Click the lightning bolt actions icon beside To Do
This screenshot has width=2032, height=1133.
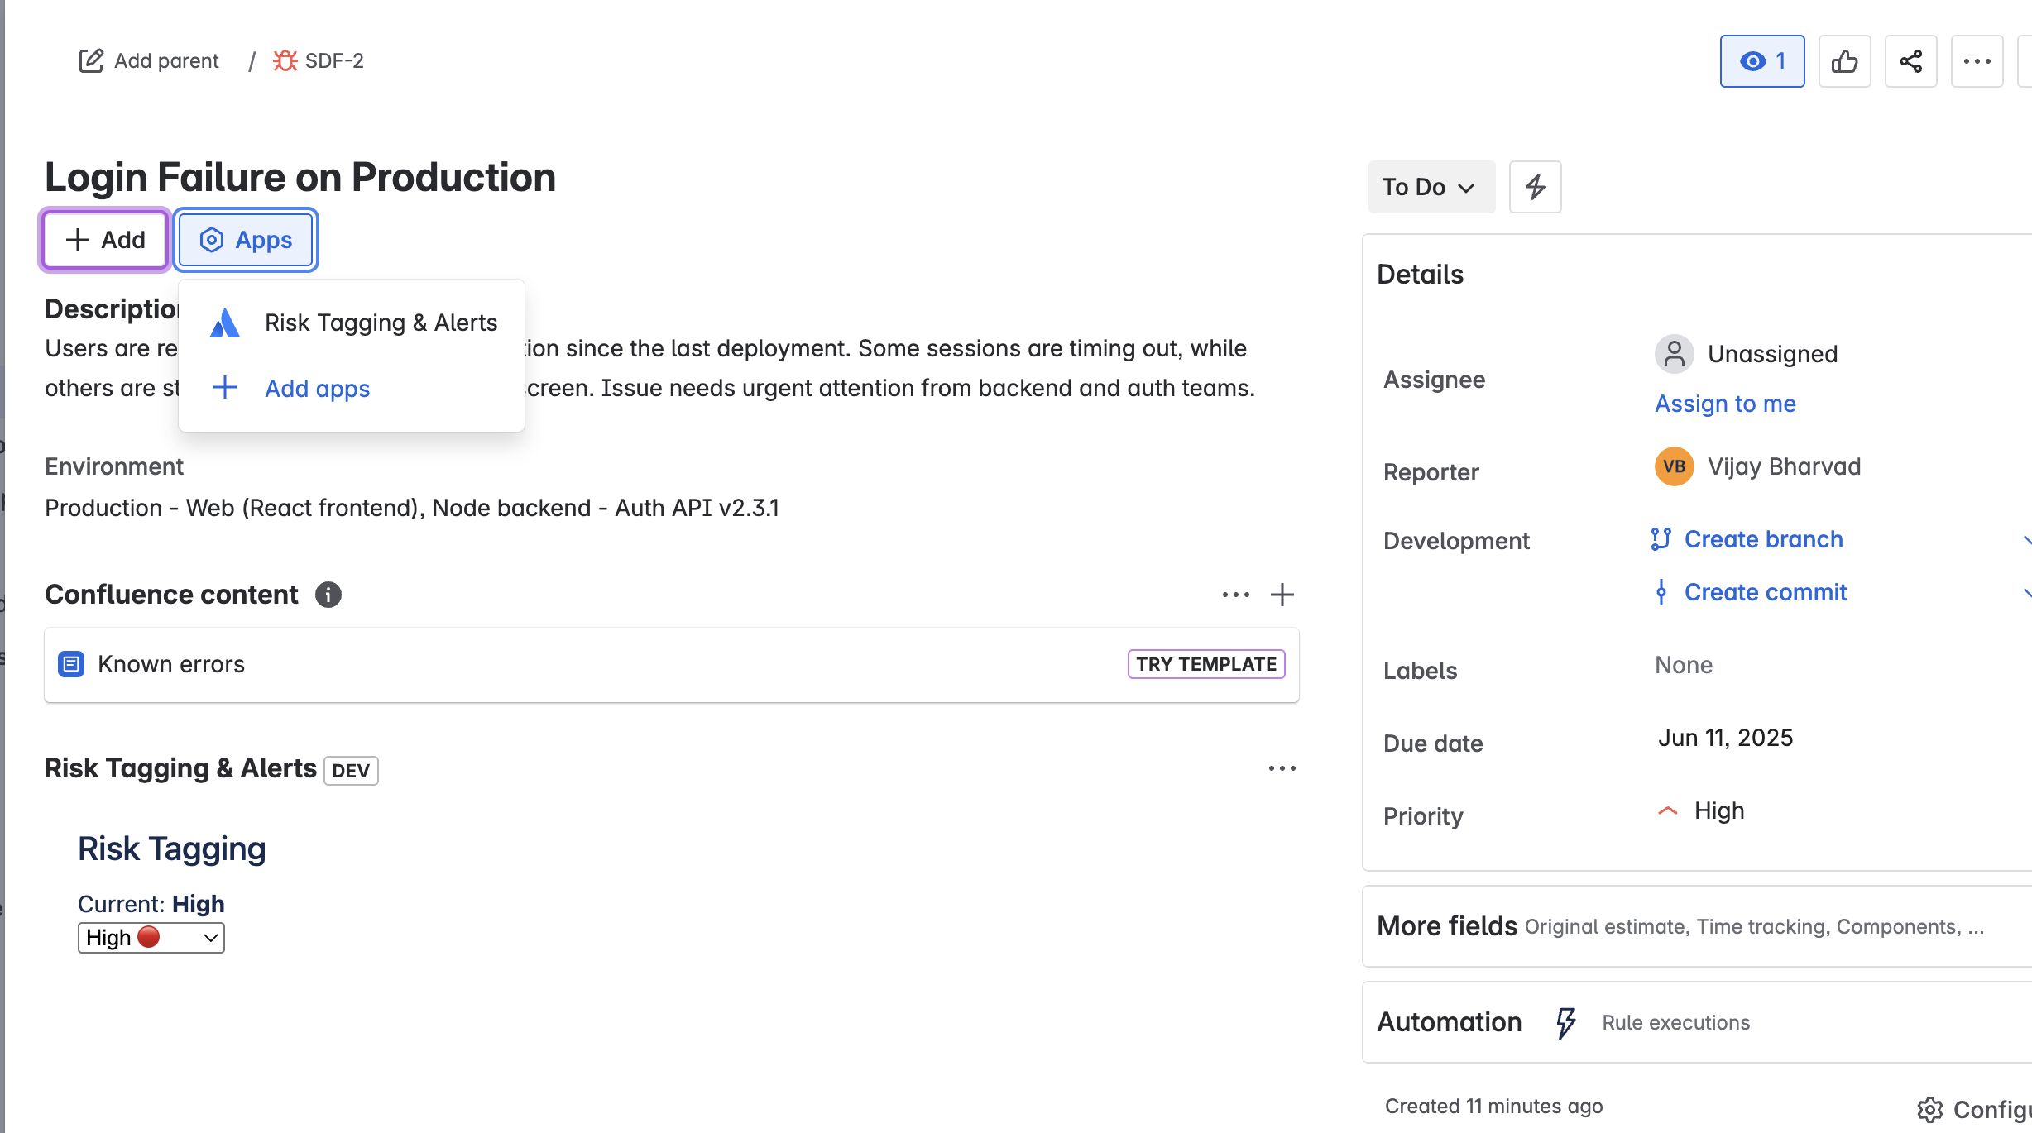pos(1535,187)
